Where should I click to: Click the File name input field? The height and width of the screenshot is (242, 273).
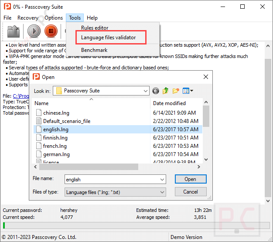(115, 180)
